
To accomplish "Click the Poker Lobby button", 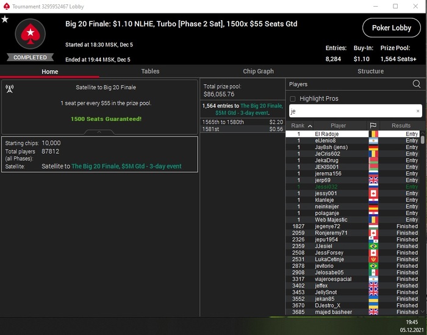I will [392, 28].
